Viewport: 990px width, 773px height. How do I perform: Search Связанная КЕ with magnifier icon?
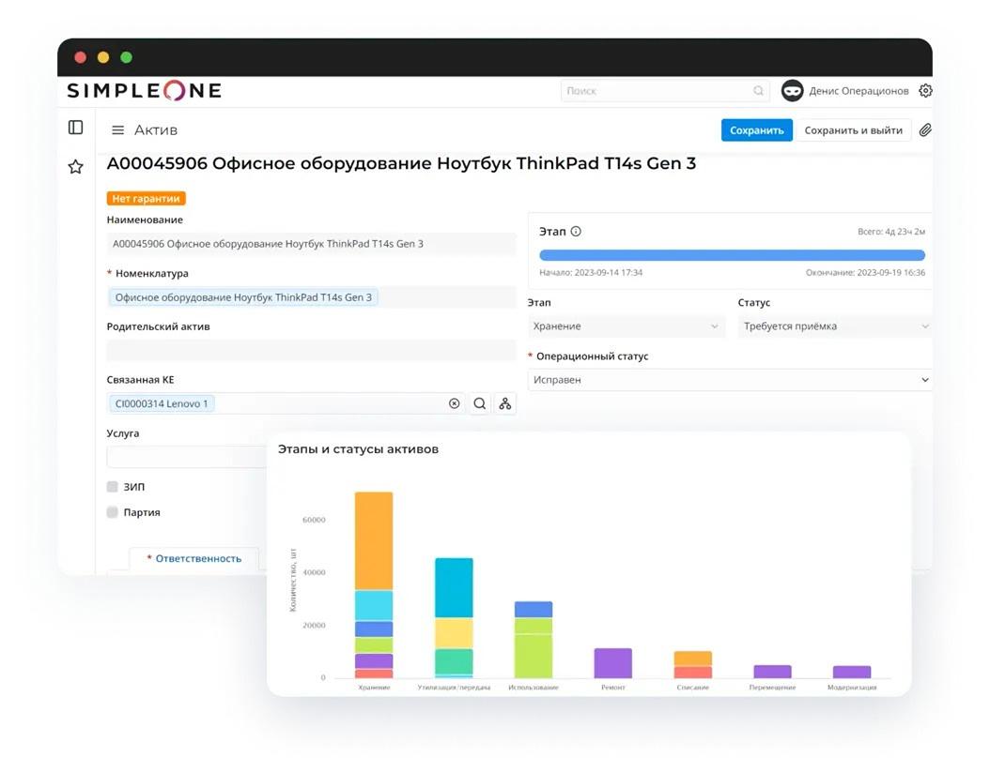tap(480, 403)
